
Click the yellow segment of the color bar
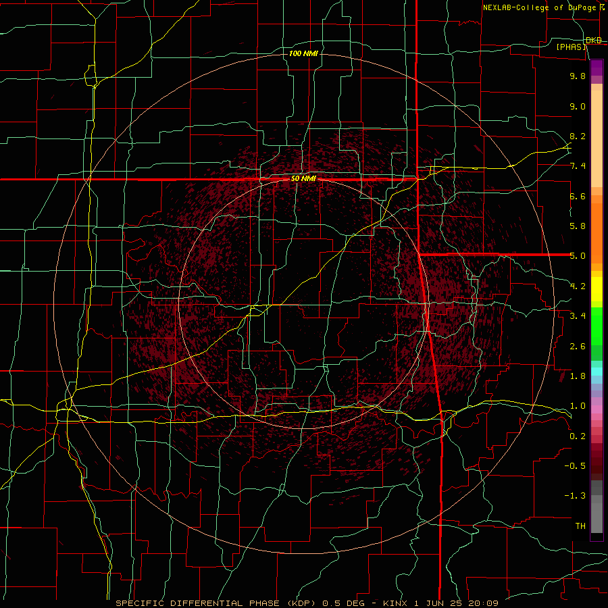pos(597,289)
